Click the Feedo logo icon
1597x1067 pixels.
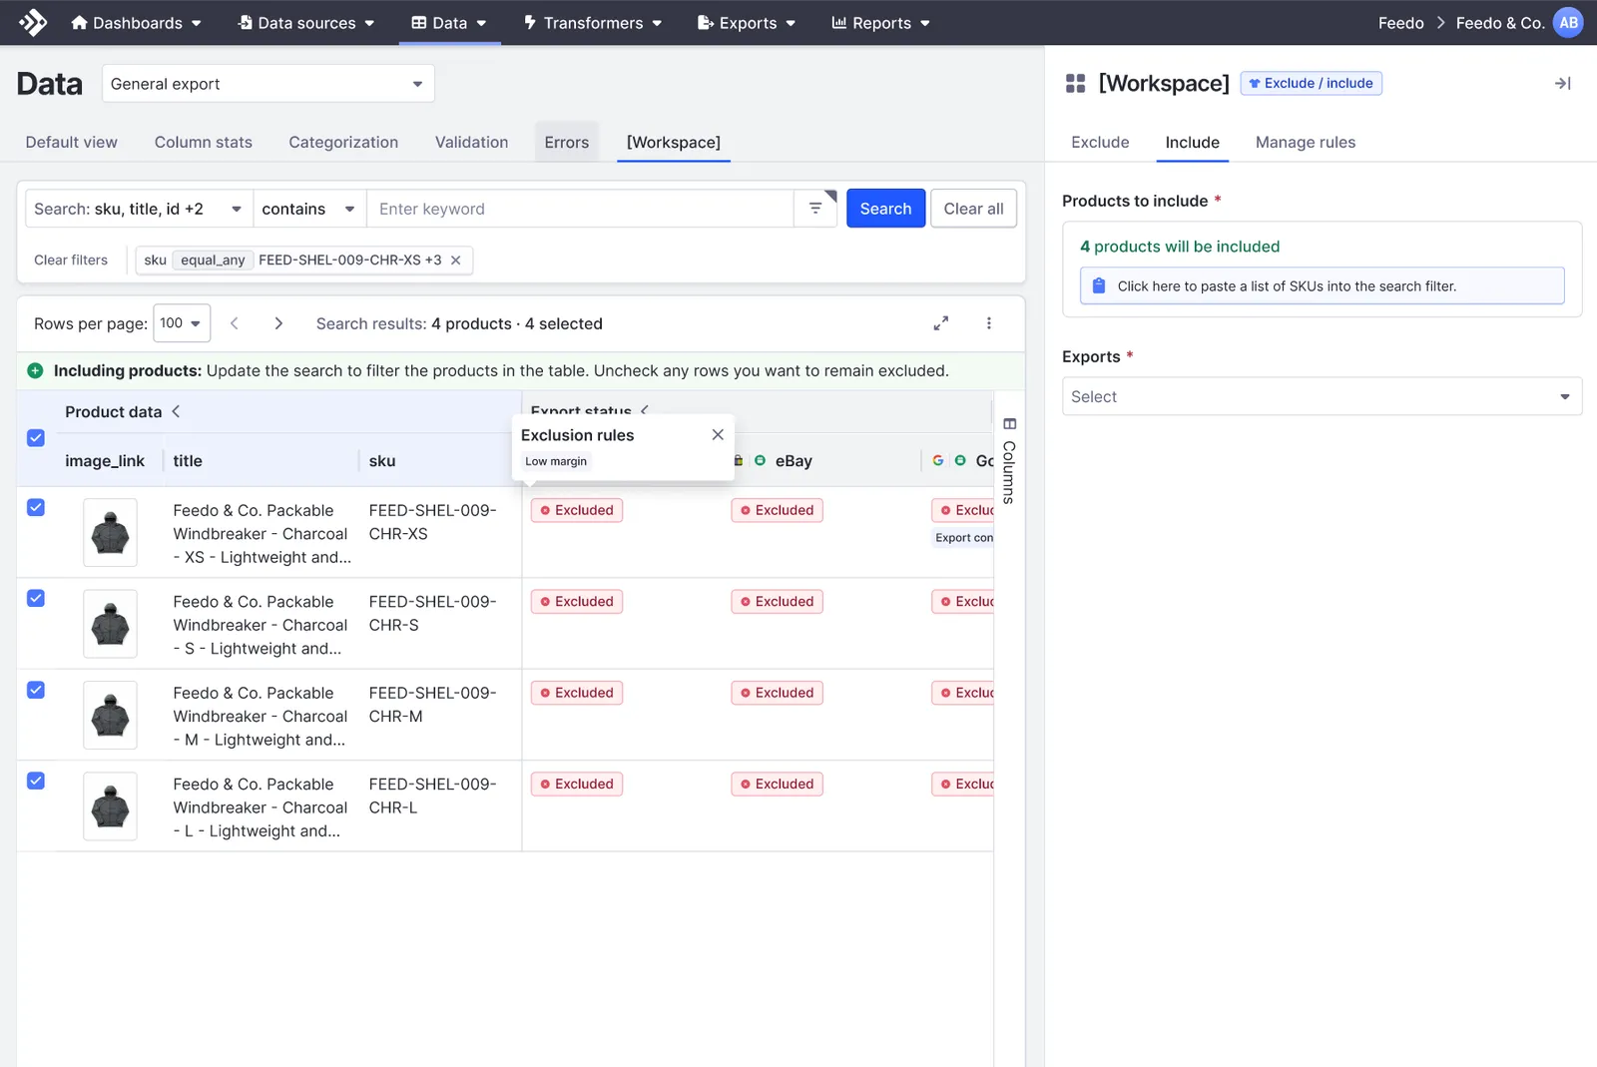click(x=33, y=22)
